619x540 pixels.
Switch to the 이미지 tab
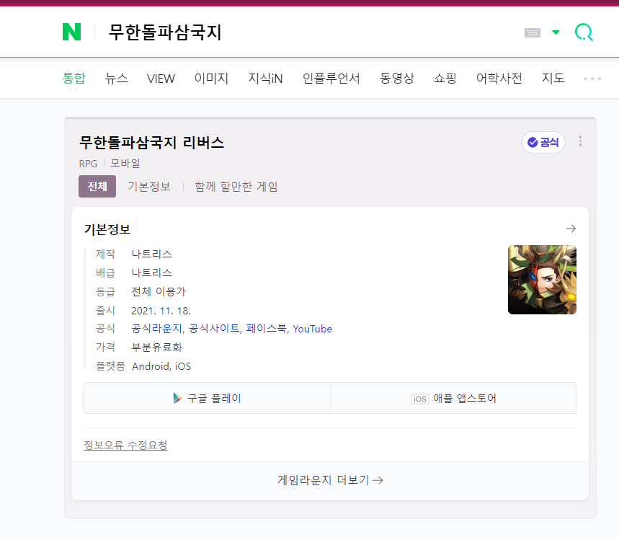point(211,78)
